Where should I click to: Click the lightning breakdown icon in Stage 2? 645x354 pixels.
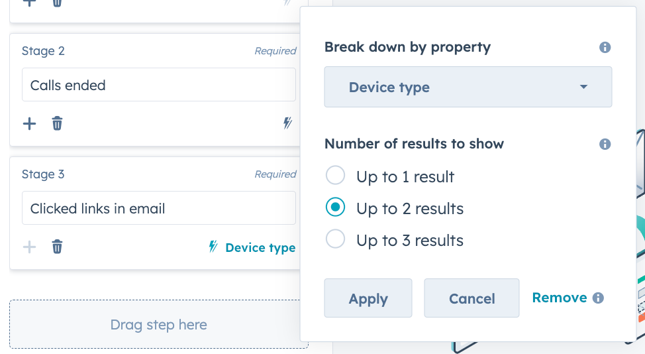coord(287,123)
